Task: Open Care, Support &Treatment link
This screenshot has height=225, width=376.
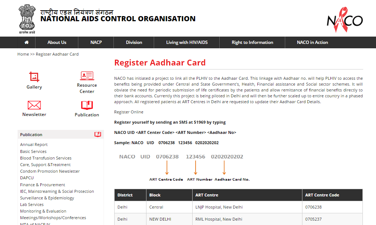Action: pos(45,165)
